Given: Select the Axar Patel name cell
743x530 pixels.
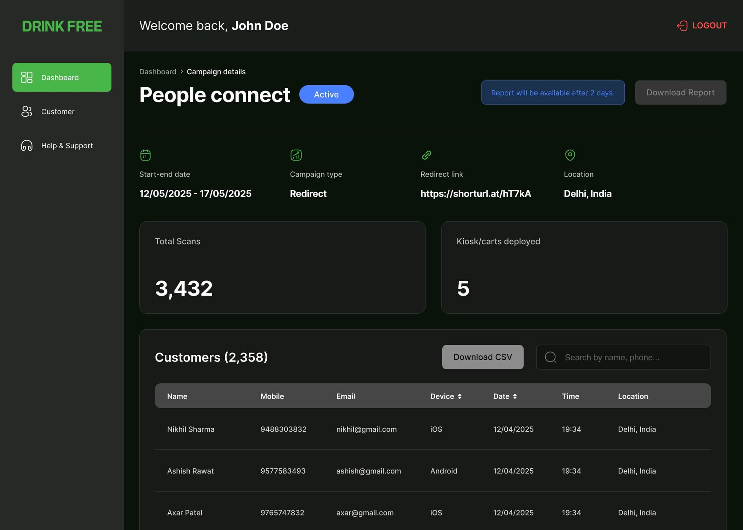Looking at the screenshot, I should tap(185, 513).
